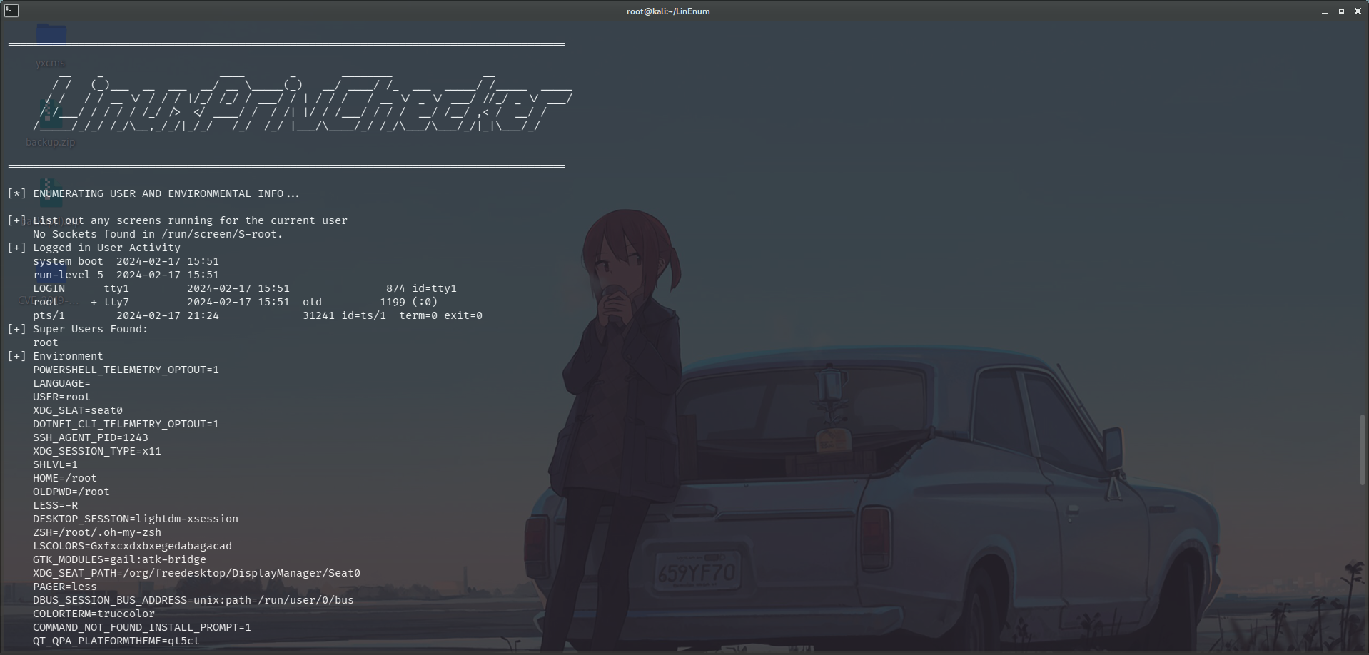This screenshot has width=1369, height=655.
Task: Click the 'No Sockets found in /run/screen/S-root.' line
Action: pyautogui.click(x=158, y=234)
